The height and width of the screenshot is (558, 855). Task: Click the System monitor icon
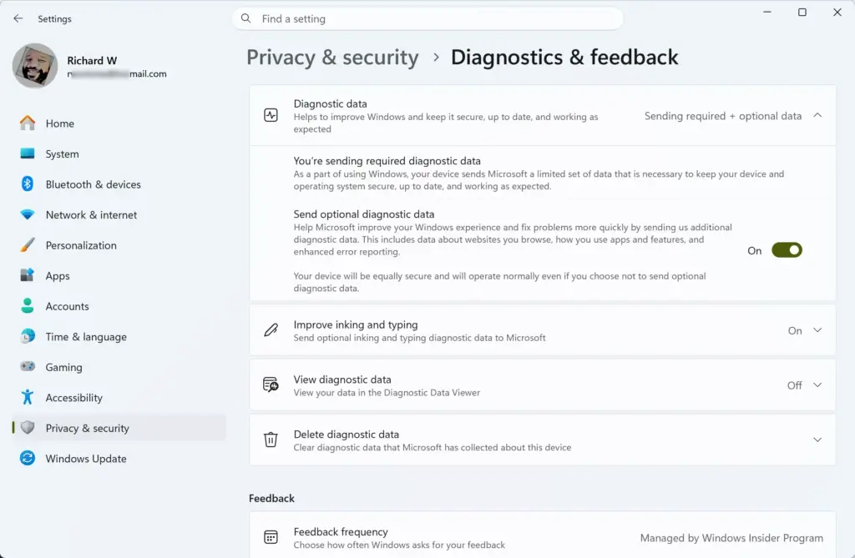click(28, 153)
